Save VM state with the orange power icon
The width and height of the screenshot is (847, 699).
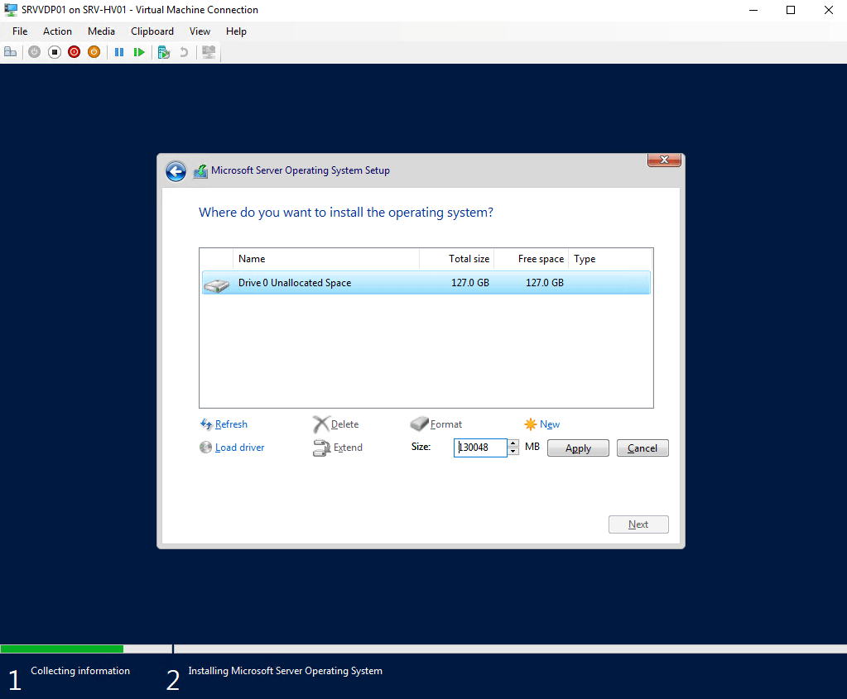point(94,52)
